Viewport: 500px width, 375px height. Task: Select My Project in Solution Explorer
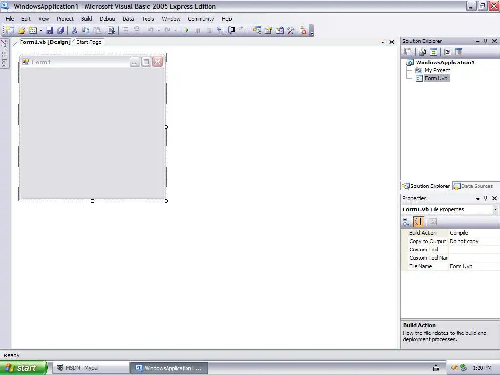(437, 70)
